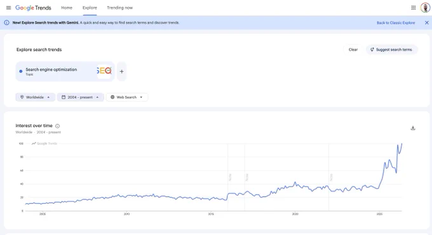The width and height of the screenshot is (432, 235).
Task: Open the hamburger main menu
Action: [x=8, y=8]
